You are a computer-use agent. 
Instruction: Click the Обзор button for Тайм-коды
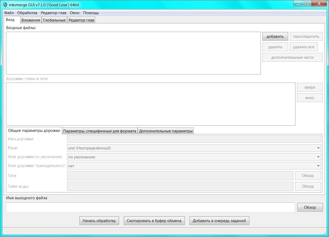(x=308, y=186)
